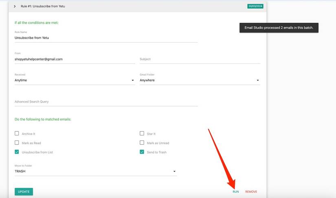Expand the Move to Folder dropdown
Viewport: 336px width, 198px height.
95,172
